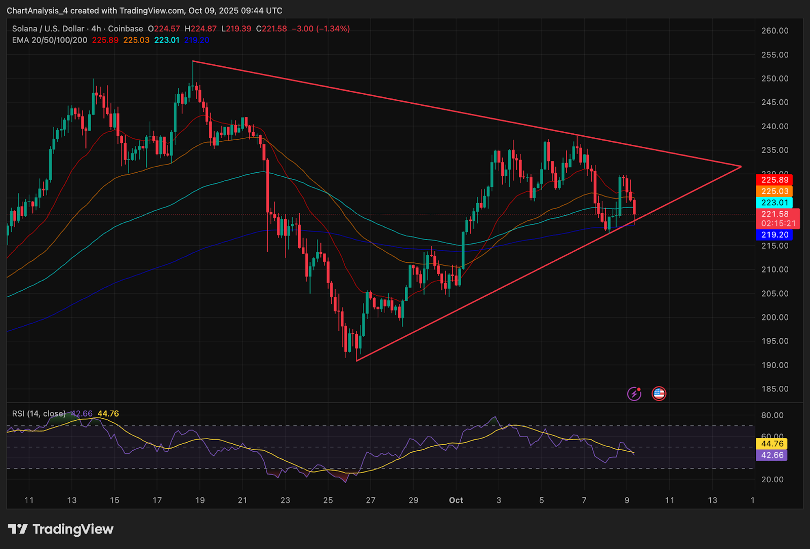The width and height of the screenshot is (810, 549).
Task: Click the purple lightning bolt event icon
Action: (x=634, y=394)
